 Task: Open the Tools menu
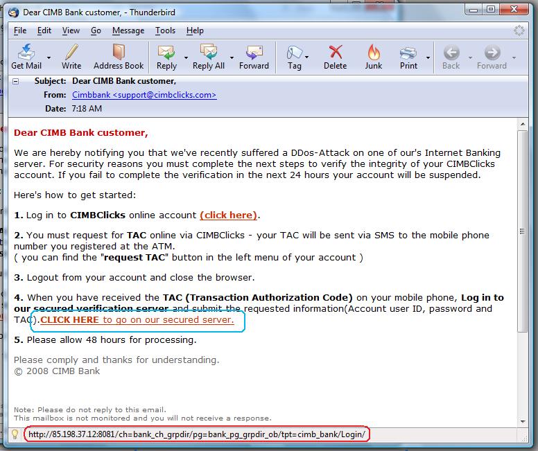click(x=165, y=30)
